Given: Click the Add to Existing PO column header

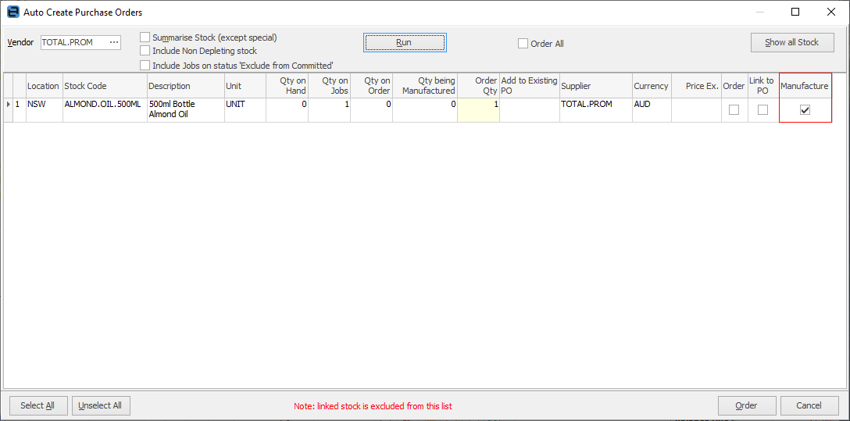Looking at the screenshot, I should pos(530,86).
